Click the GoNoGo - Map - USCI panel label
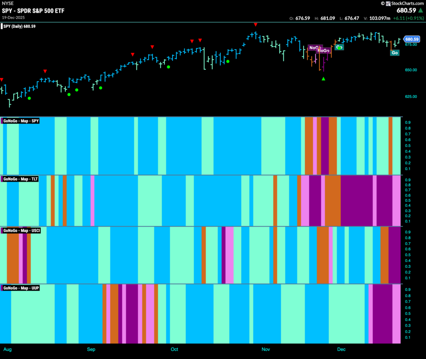 21,231
